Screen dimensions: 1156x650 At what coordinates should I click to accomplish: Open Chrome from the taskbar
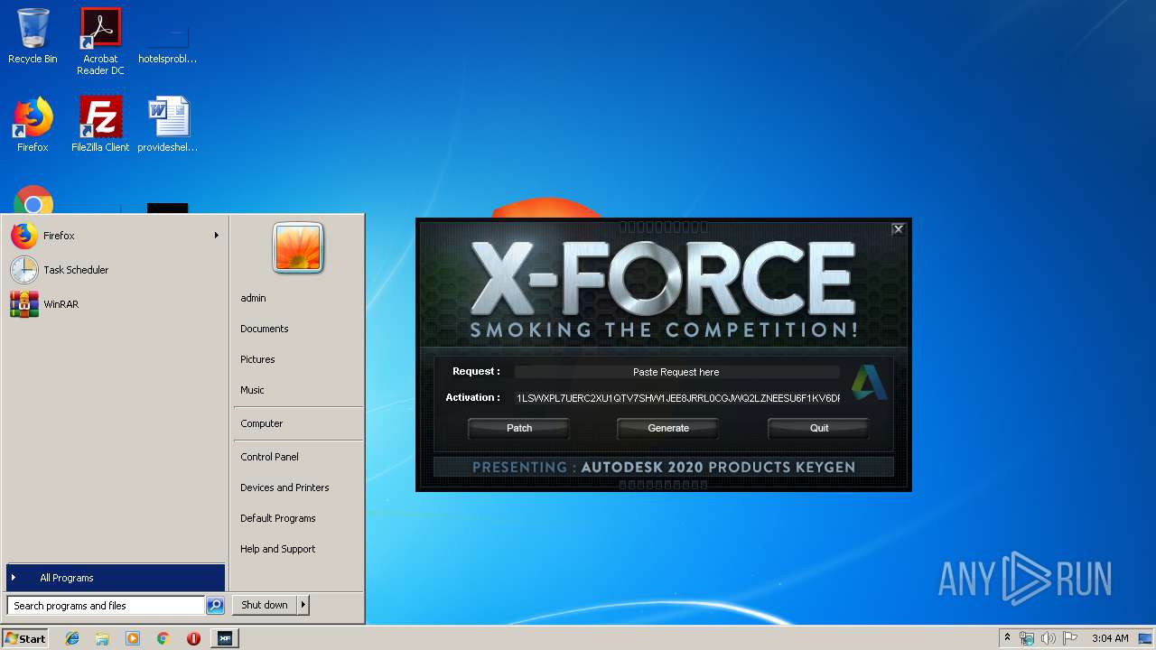(x=163, y=638)
